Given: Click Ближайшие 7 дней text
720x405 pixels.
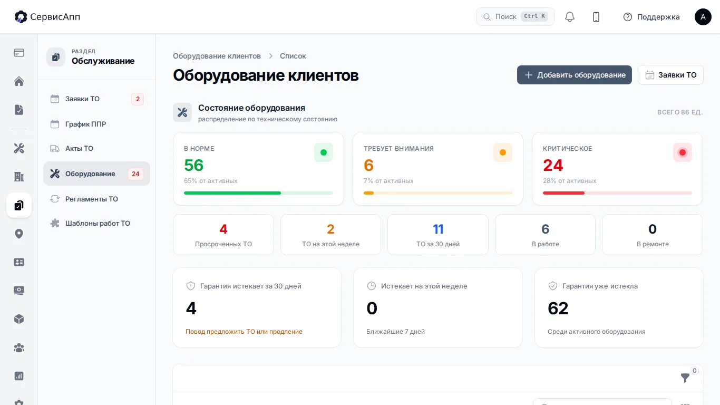Looking at the screenshot, I should point(395,332).
